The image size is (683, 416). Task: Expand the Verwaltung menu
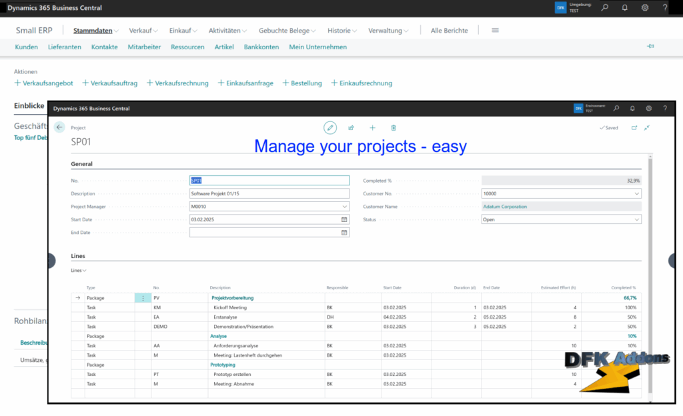(389, 31)
